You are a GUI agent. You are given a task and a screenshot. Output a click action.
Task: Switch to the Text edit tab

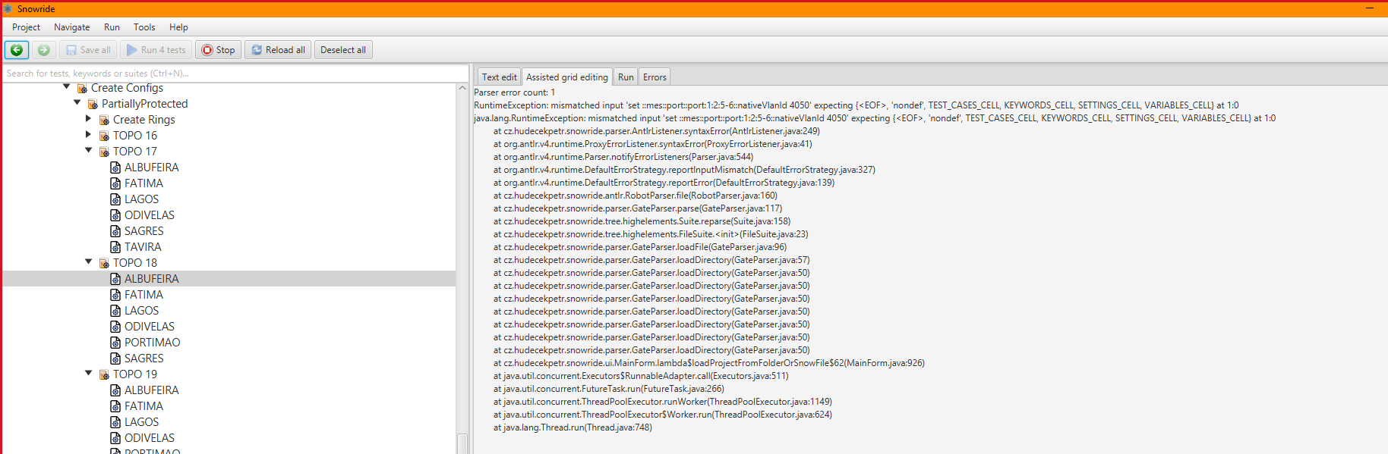tap(499, 77)
